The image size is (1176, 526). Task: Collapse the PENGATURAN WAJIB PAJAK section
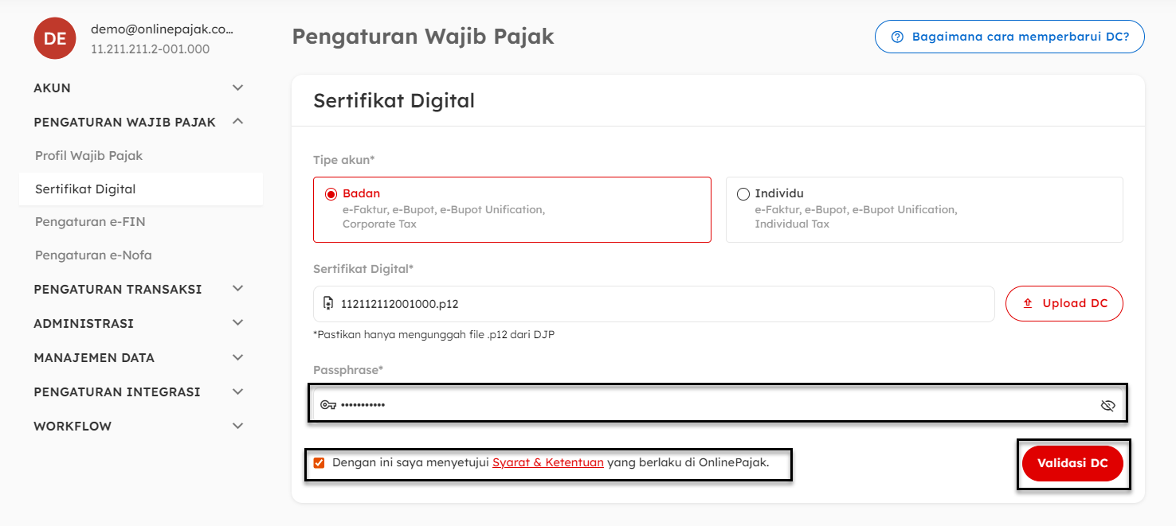click(237, 122)
